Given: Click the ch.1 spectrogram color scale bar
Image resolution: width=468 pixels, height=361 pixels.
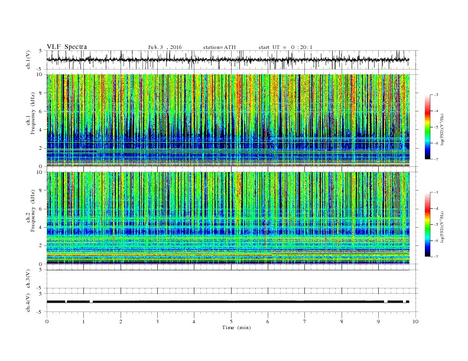Looking at the screenshot, I should (x=428, y=127).
